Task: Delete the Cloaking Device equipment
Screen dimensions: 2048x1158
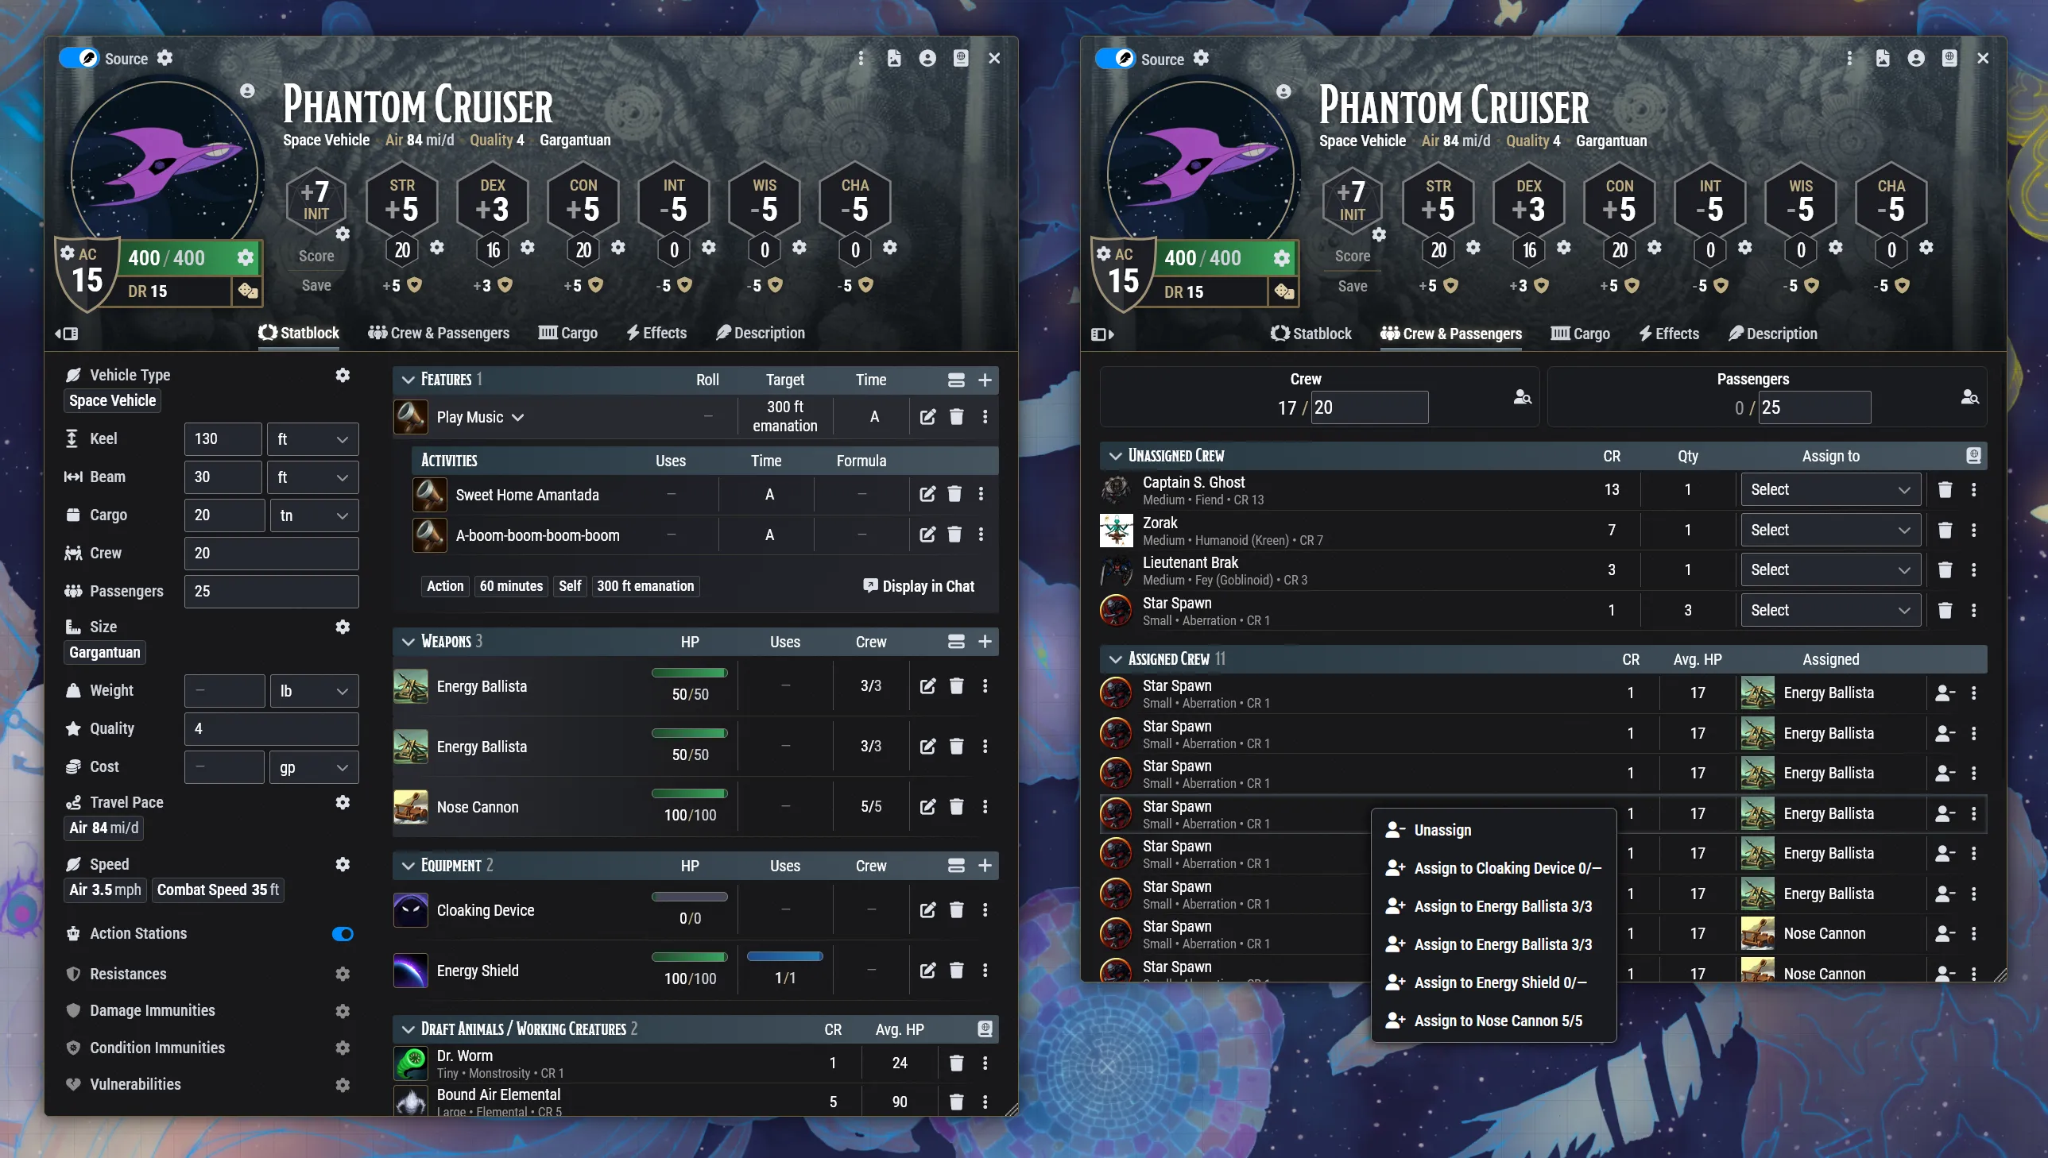Action: pos(956,910)
